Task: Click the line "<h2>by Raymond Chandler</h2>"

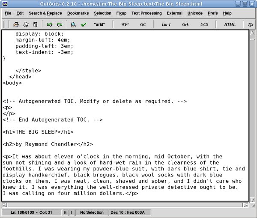Action: [x=48, y=144]
